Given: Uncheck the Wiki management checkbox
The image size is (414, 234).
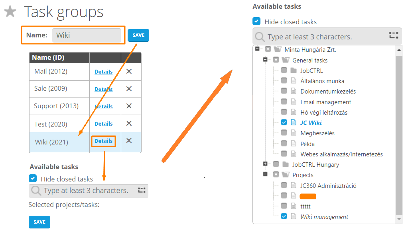Looking at the screenshot, I should pos(284,216).
